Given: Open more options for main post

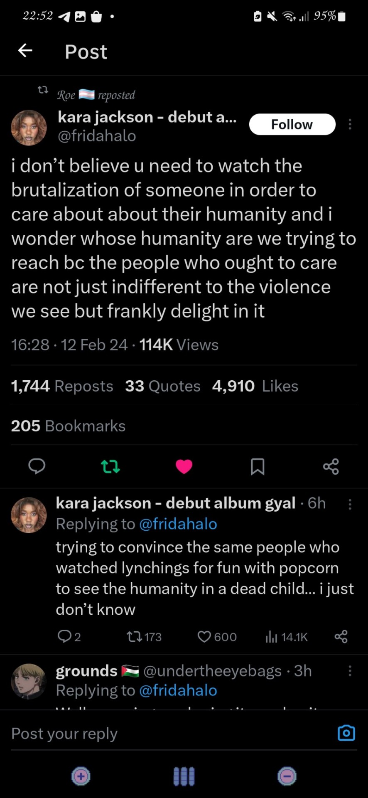Looking at the screenshot, I should [350, 124].
